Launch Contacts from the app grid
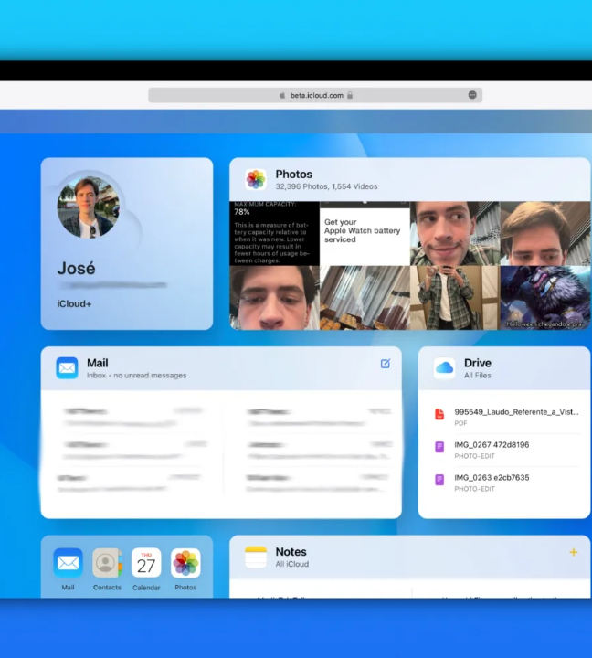Image resolution: width=592 pixels, height=658 pixels. (x=107, y=563)
